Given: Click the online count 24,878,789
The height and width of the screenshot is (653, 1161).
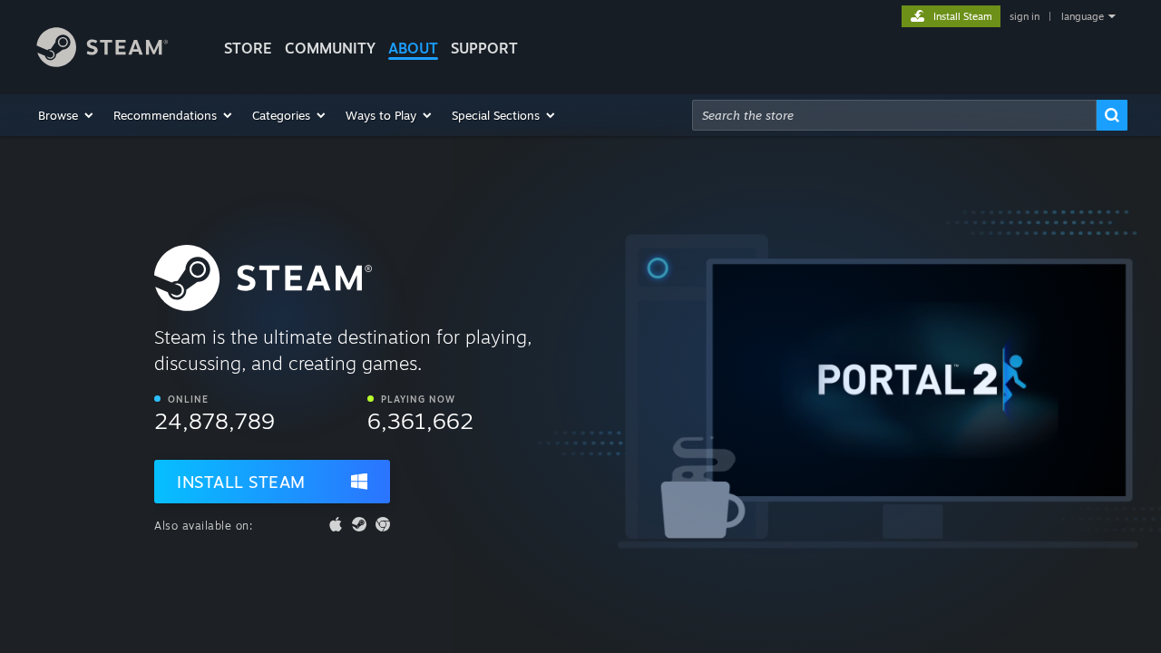Looking at the screenshot, I should (215, 422).
